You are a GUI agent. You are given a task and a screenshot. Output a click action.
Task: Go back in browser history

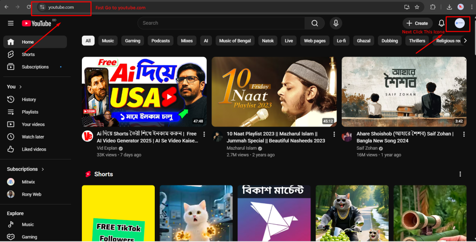coord(7,7)
